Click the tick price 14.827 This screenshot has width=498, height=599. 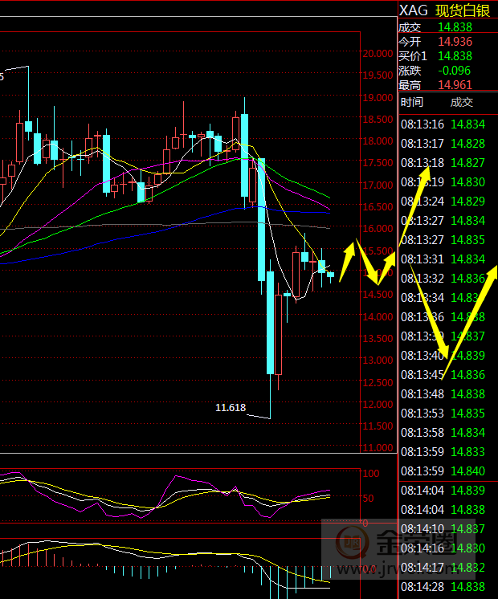tap(467, 163)
